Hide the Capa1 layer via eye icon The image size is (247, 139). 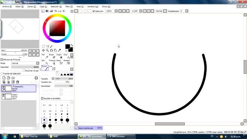point(3,95)
